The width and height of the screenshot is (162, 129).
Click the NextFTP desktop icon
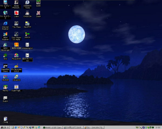pyautogui.click(x=27, y=23)
